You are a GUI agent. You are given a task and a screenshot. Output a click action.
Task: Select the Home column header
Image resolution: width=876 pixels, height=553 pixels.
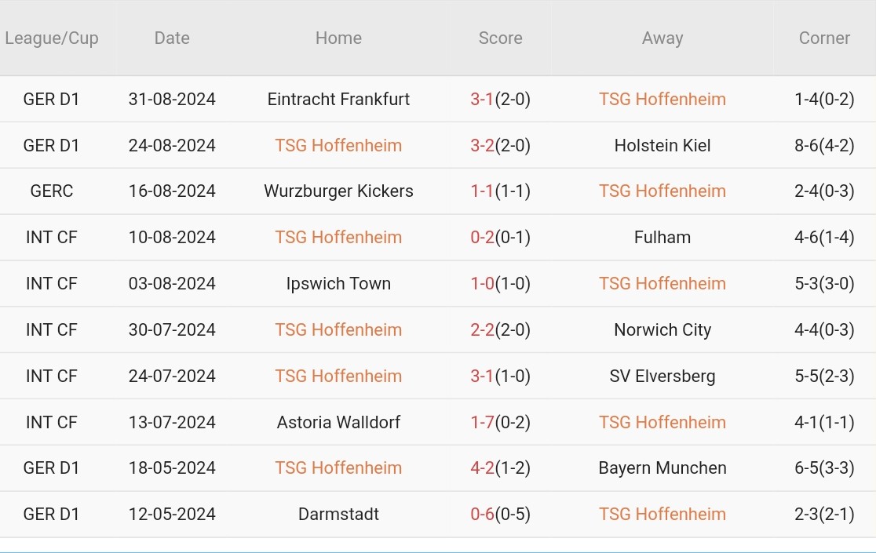(338, 38)
